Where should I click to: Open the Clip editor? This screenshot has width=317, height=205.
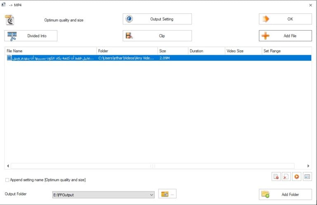tap(157, 36)
